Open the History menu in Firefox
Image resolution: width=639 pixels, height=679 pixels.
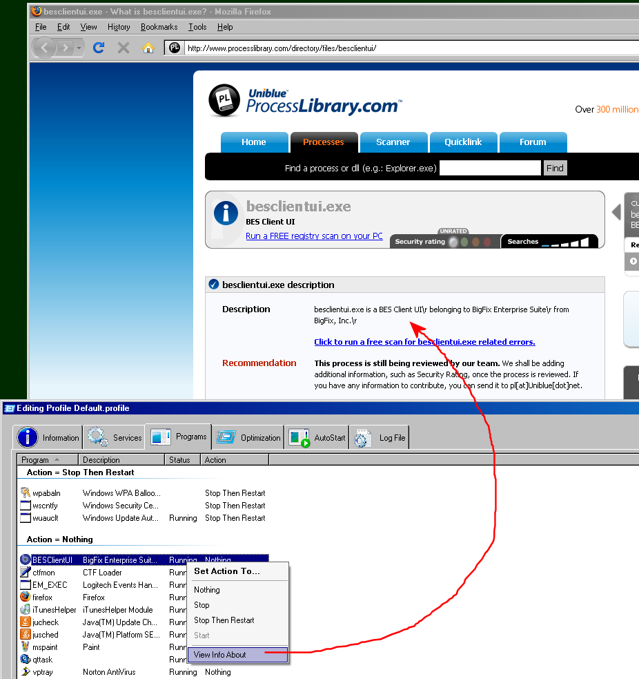119,27
